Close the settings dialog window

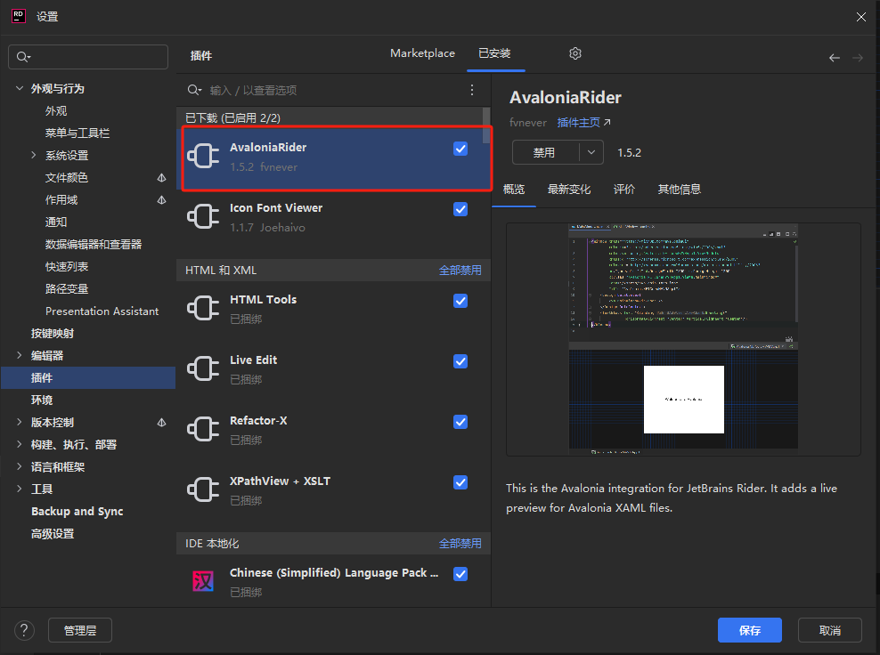pyautogui.click(x=861, y=17)
